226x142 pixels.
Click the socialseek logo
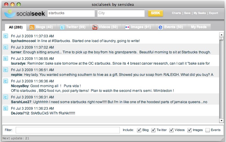tap(25, 13)
